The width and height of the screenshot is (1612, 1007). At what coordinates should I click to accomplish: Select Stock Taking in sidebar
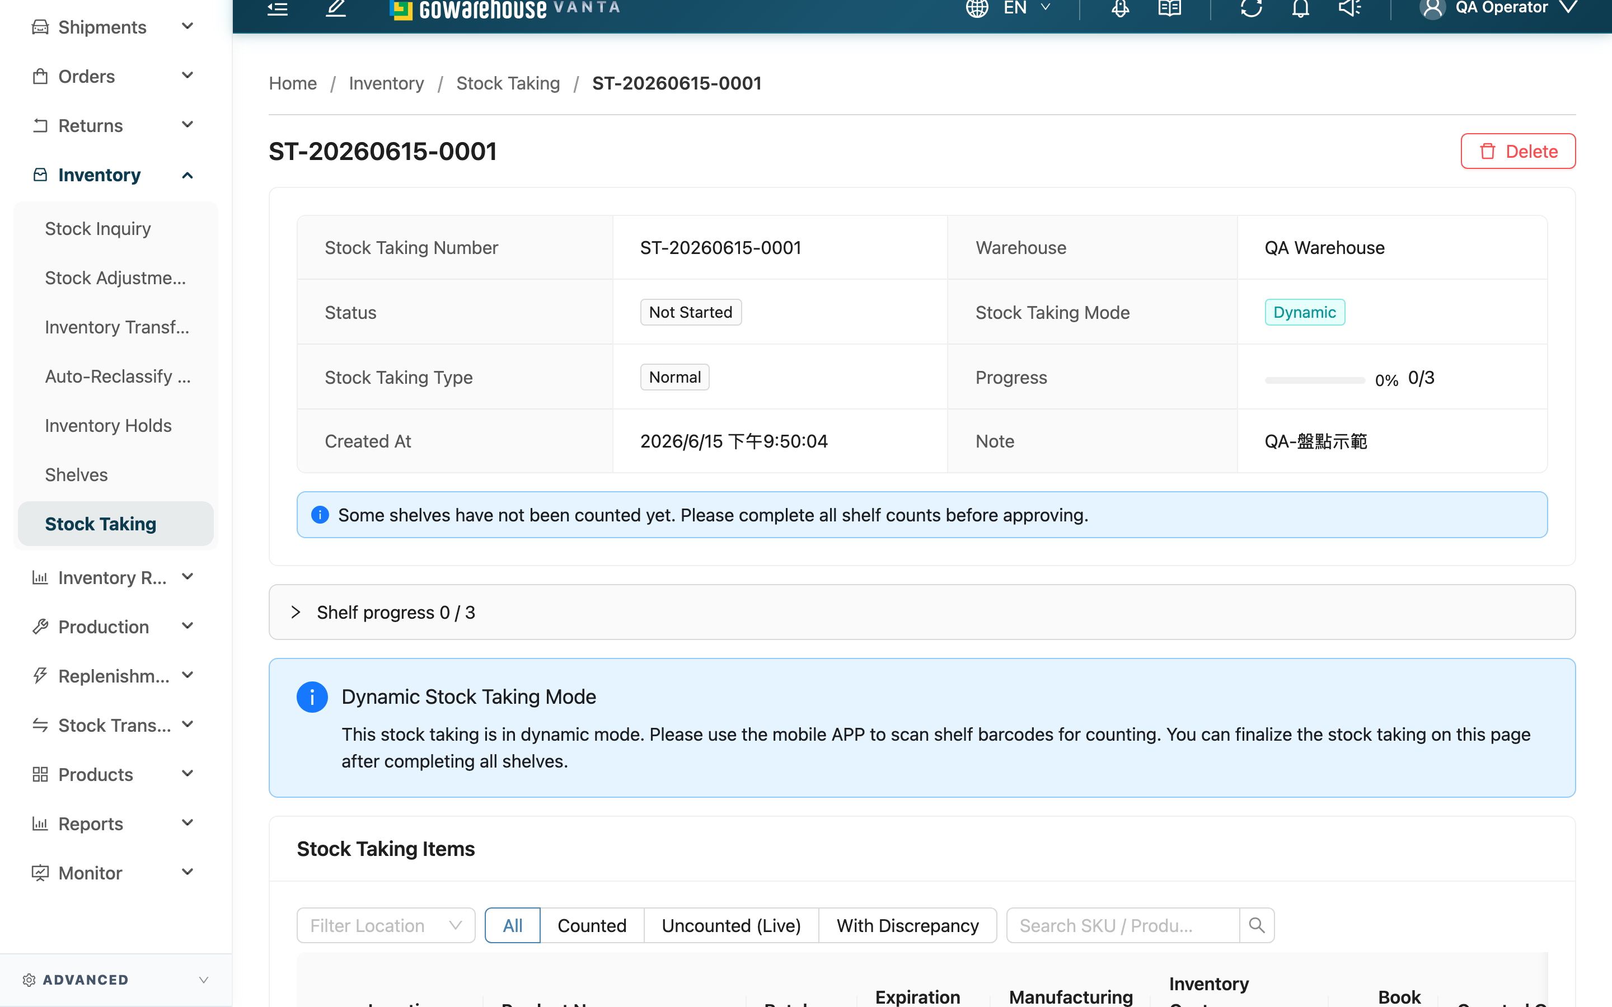(116, 524)
